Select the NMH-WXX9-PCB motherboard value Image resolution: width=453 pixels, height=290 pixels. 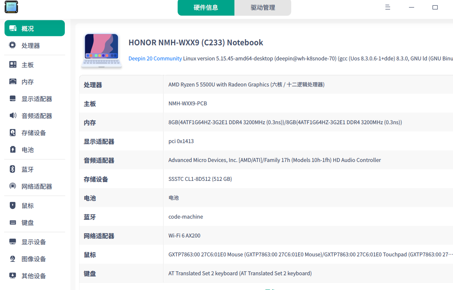pos(188,103)
